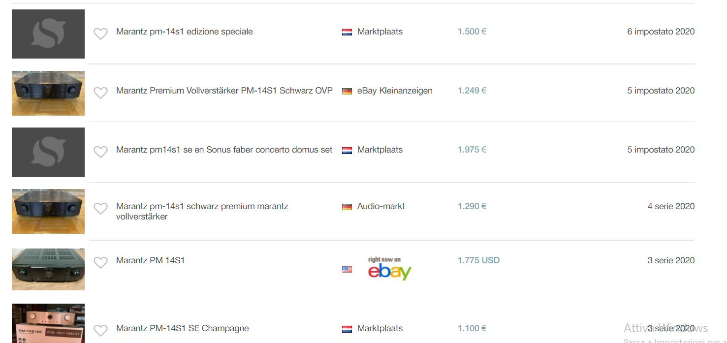Viewport: 727px width, 343px height.
Task: Click heart icon beside Marantz PM 14S1
Action: (100, 262)
